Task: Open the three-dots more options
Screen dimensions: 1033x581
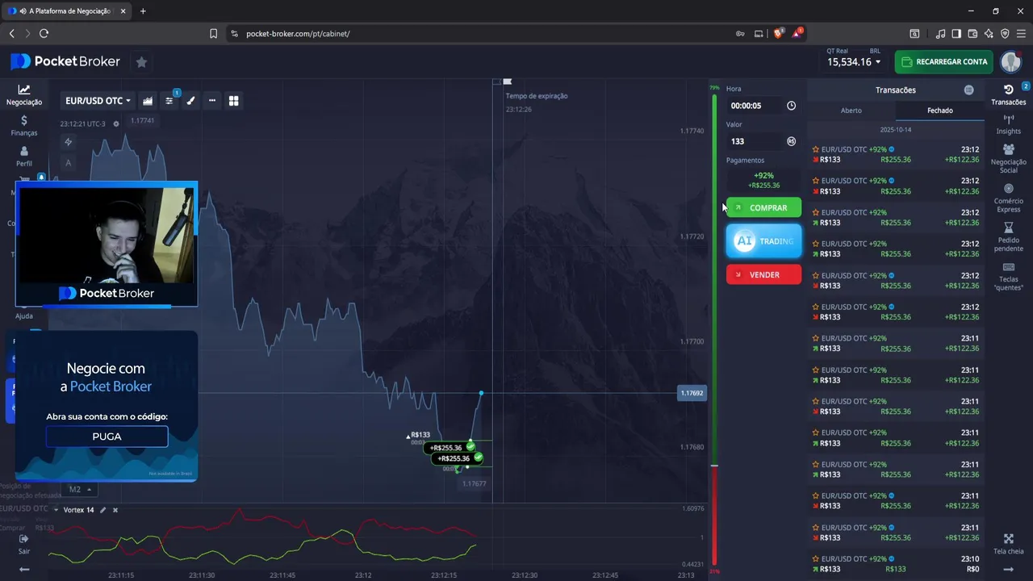Action: [212, 101]
